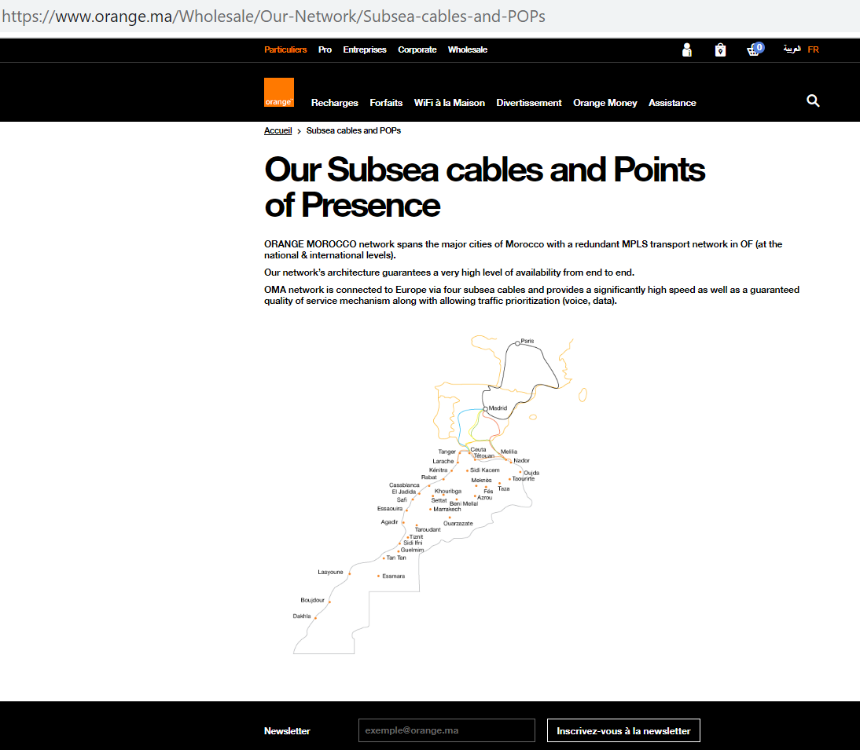This screenshot has height=750, width=860.
Task: Click the Dakhla label on the map
Action: pyautogui.click(x=302, y=616)
